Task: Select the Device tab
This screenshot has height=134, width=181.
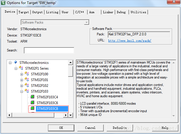Action: [10, 12]
